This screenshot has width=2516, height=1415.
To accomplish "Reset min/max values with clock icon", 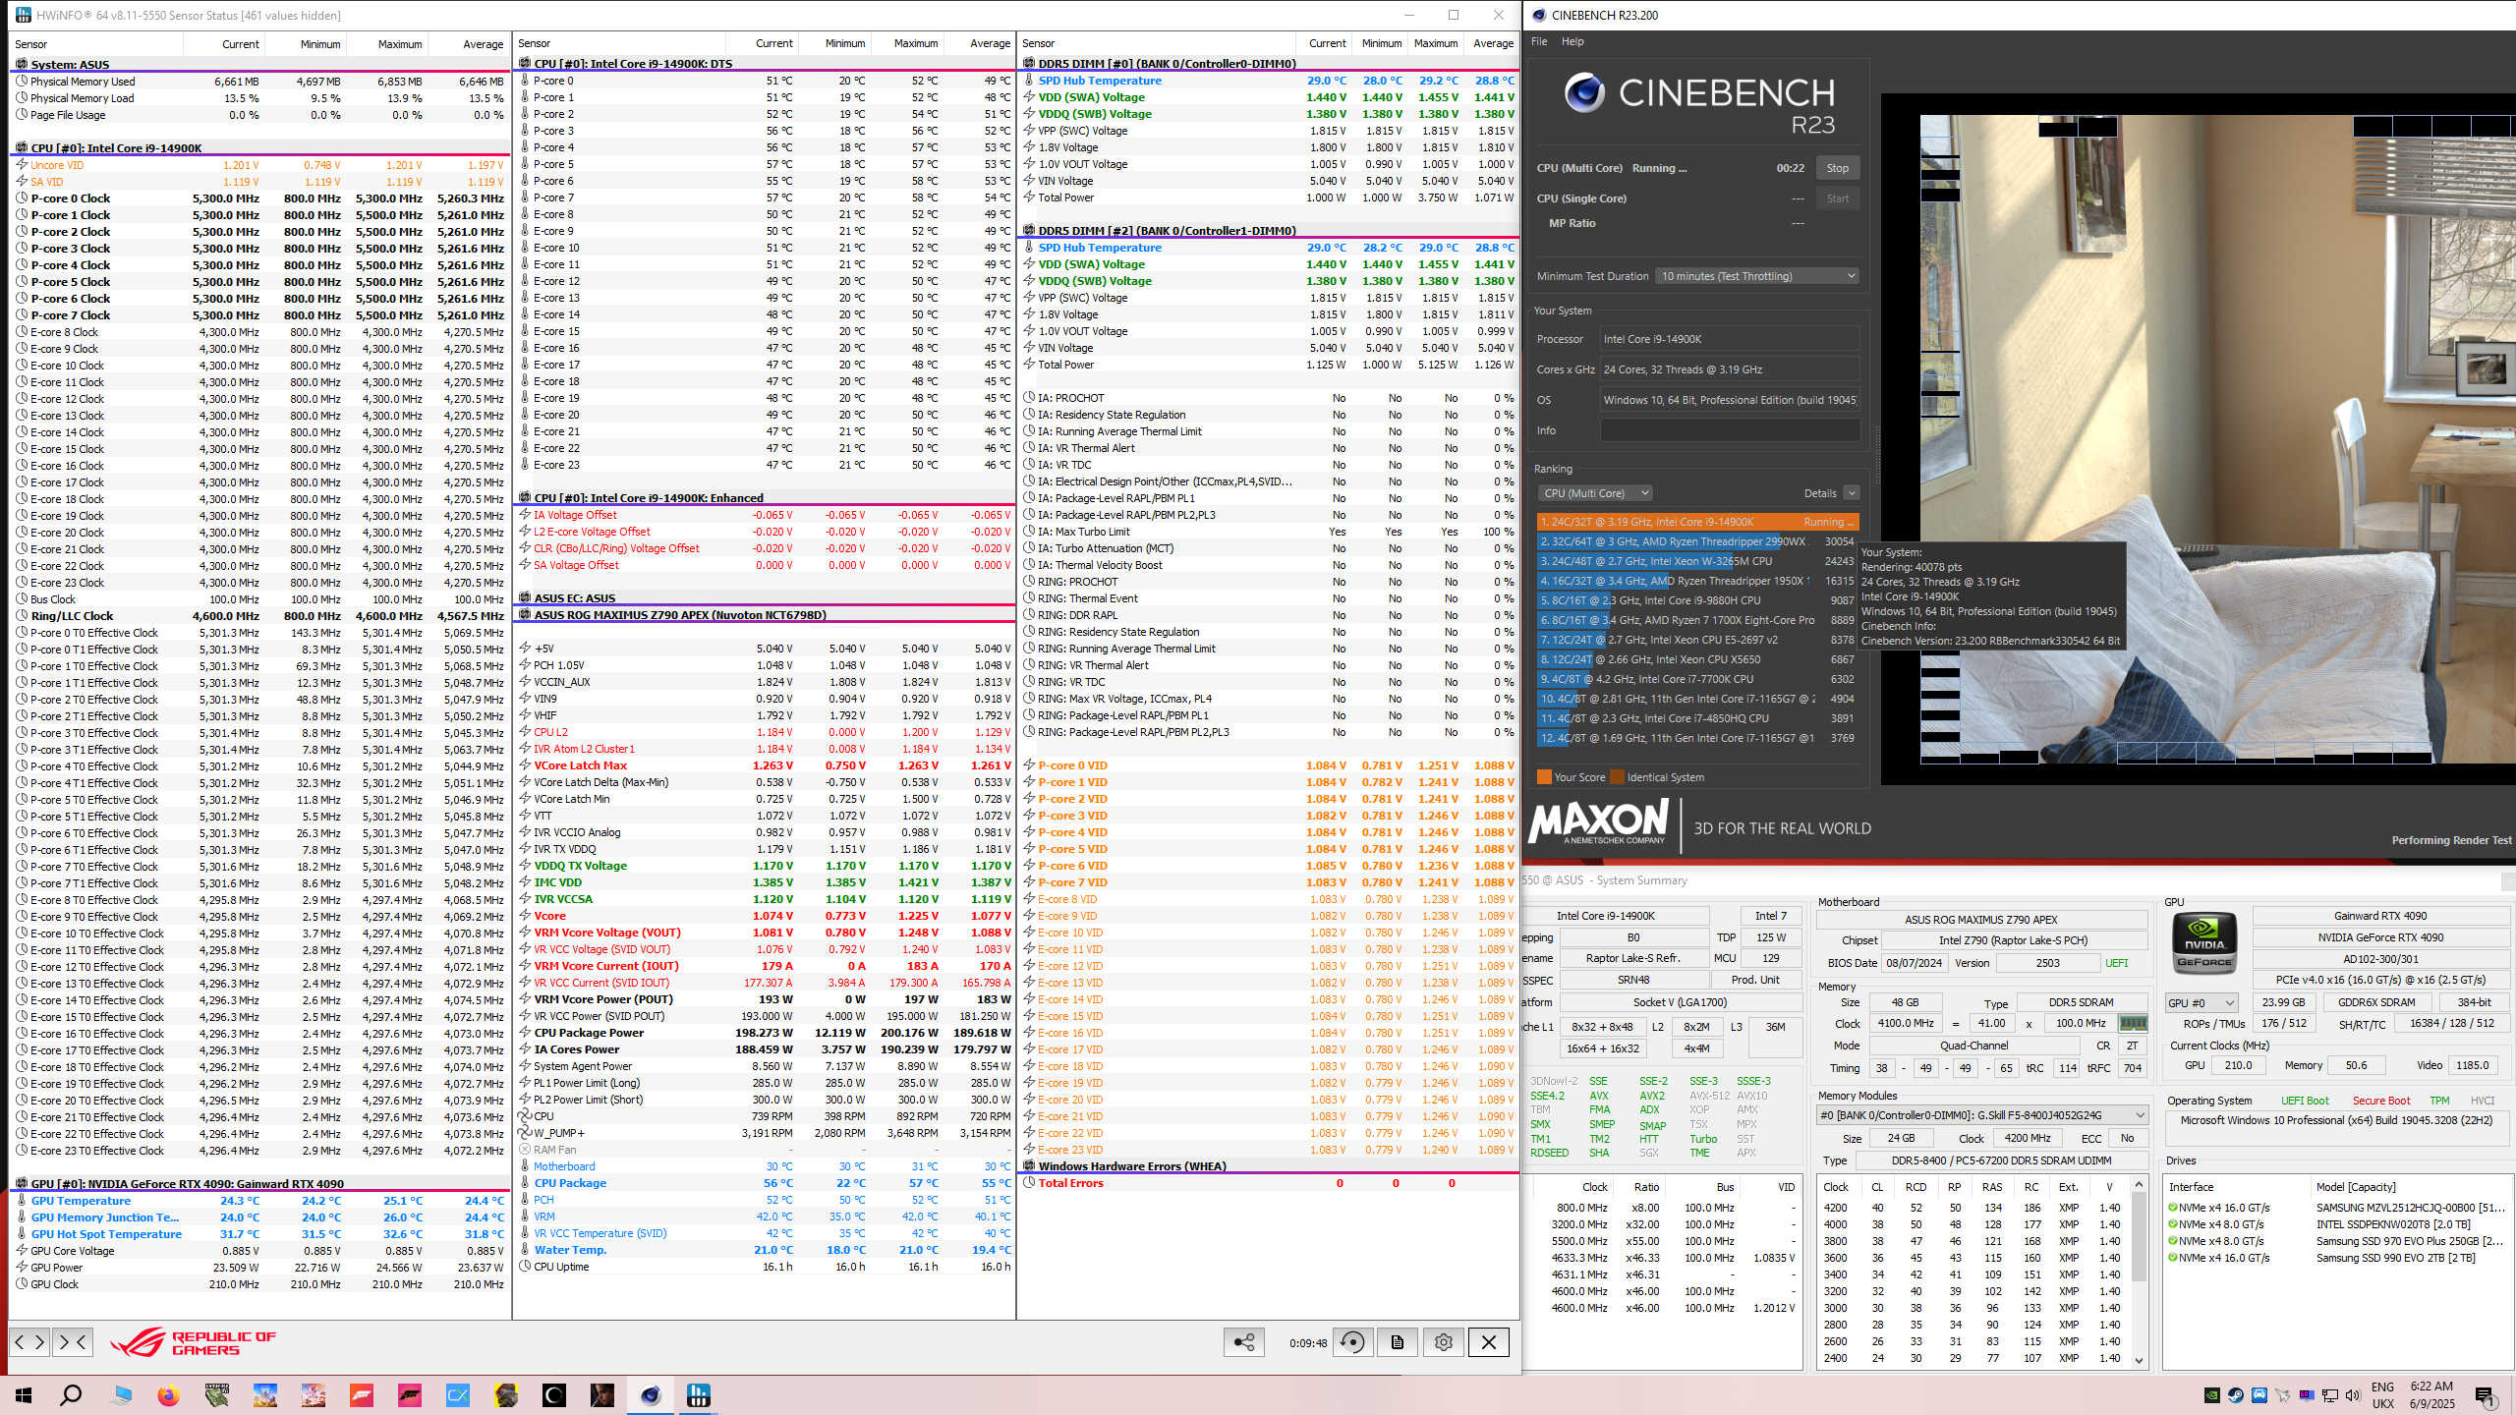I will point(1352,1342).
